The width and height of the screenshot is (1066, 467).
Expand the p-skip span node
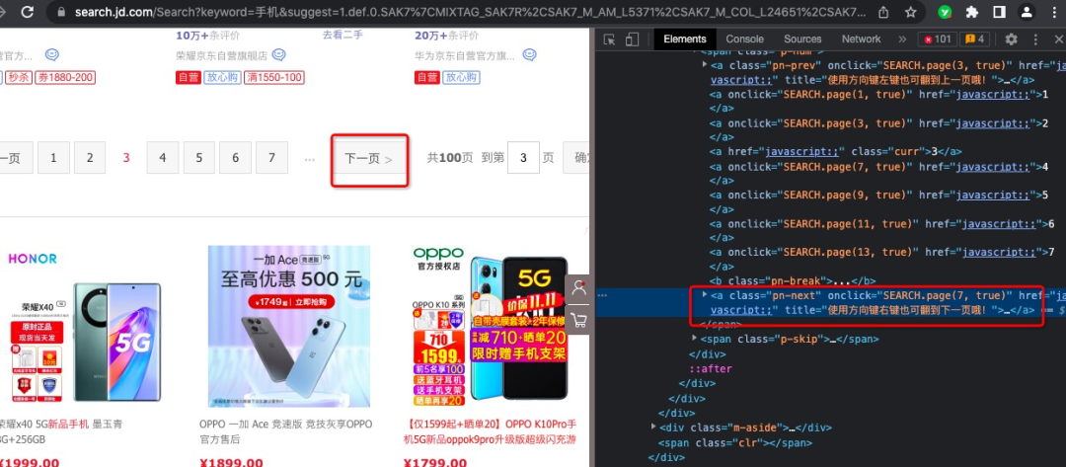coord(694,338)
